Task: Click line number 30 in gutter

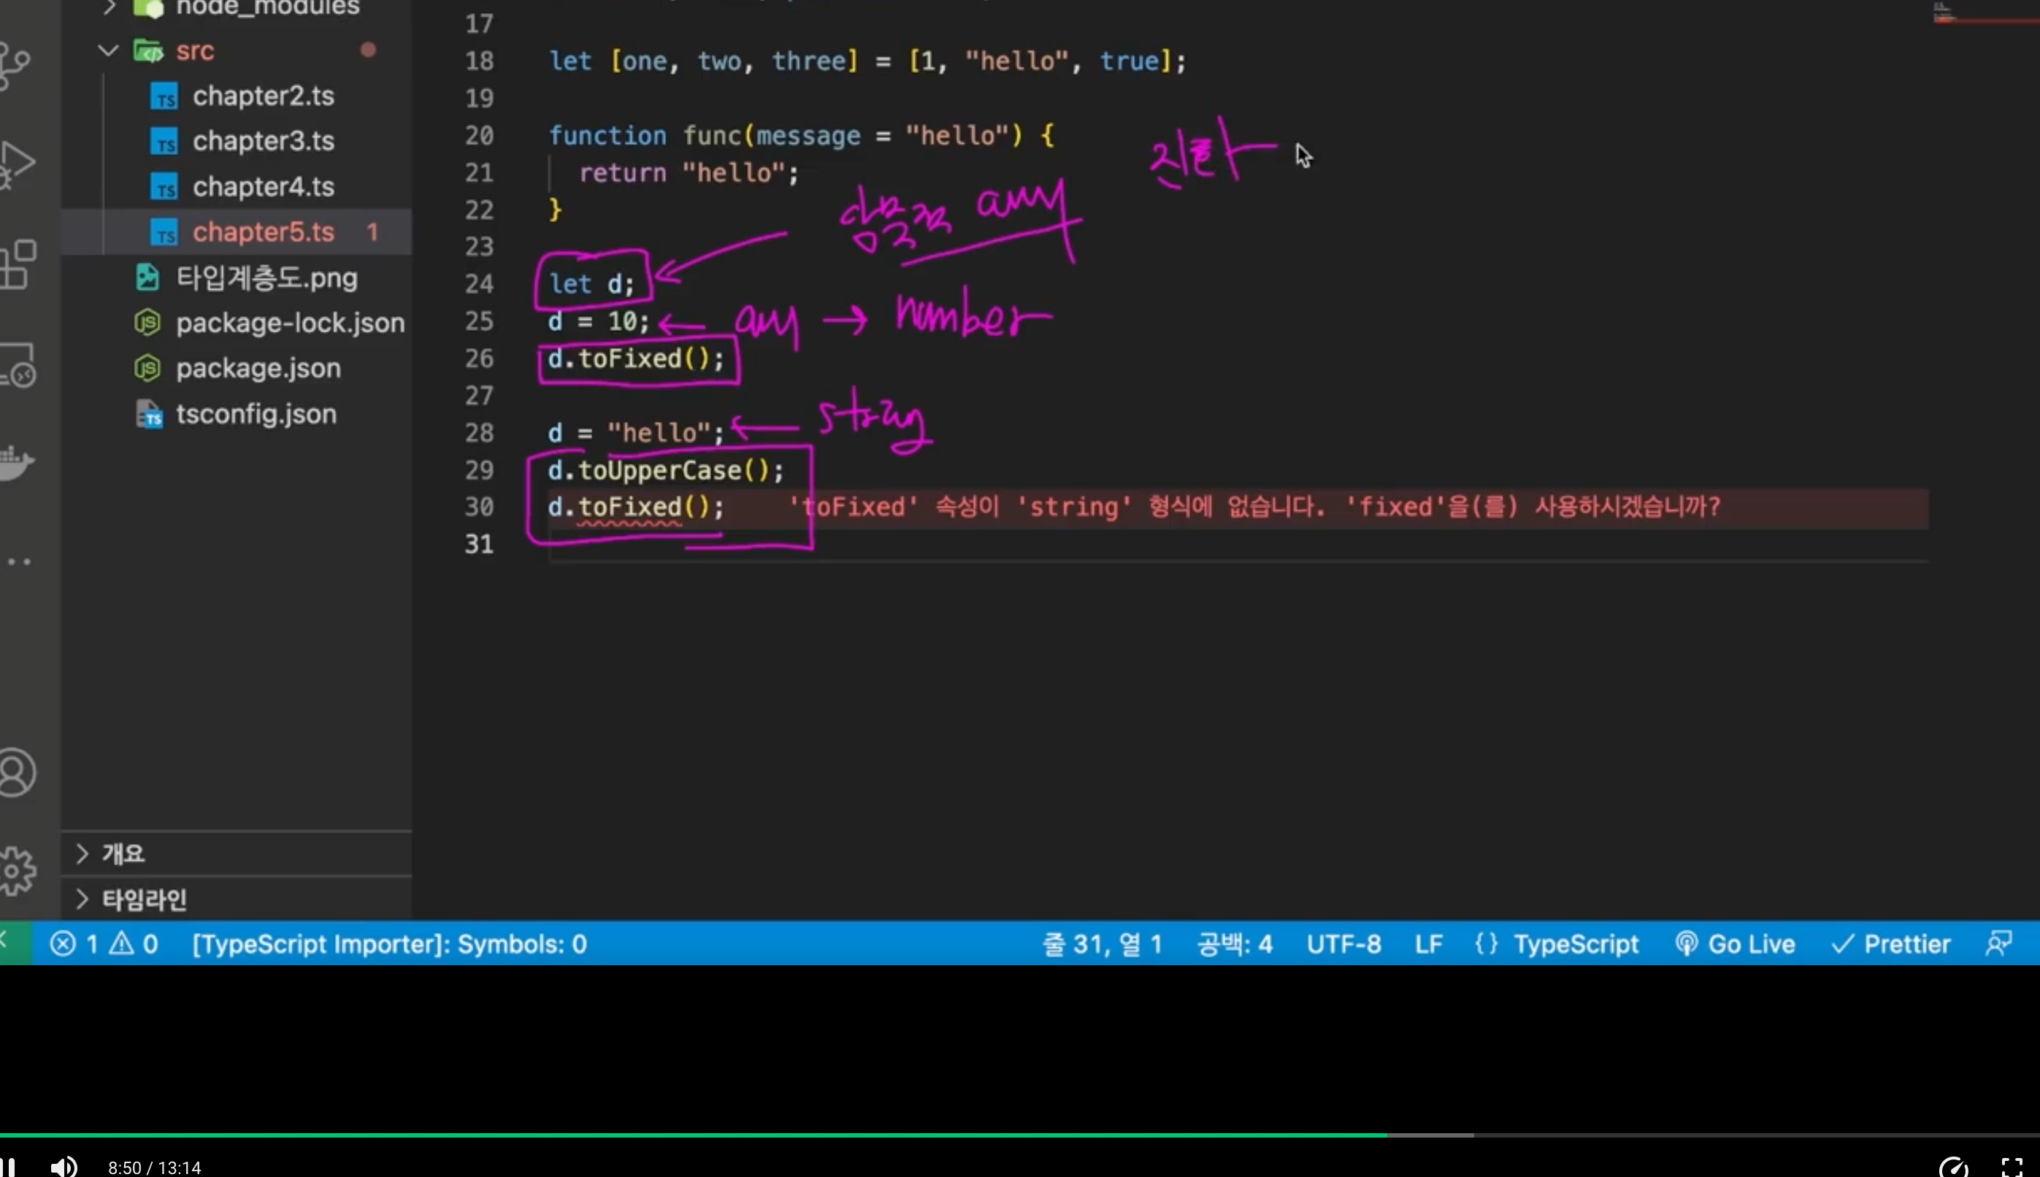Action: coord(478,507)
